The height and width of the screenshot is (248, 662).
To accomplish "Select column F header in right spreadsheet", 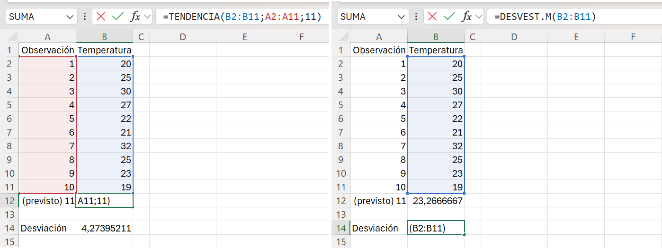I will 633,37.
